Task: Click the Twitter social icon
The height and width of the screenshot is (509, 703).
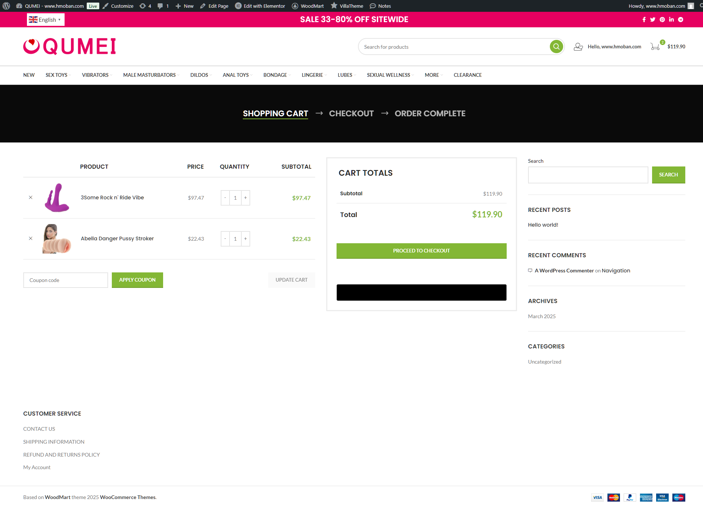Action: 653,20
